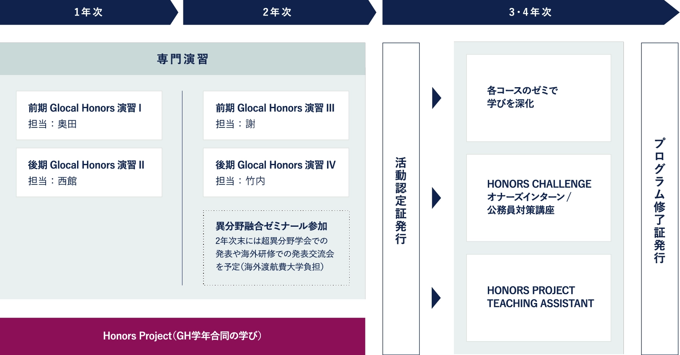680x355 pixels.
Task: Click the 担当：竹内 instructor text
Action: click(240, 181)
